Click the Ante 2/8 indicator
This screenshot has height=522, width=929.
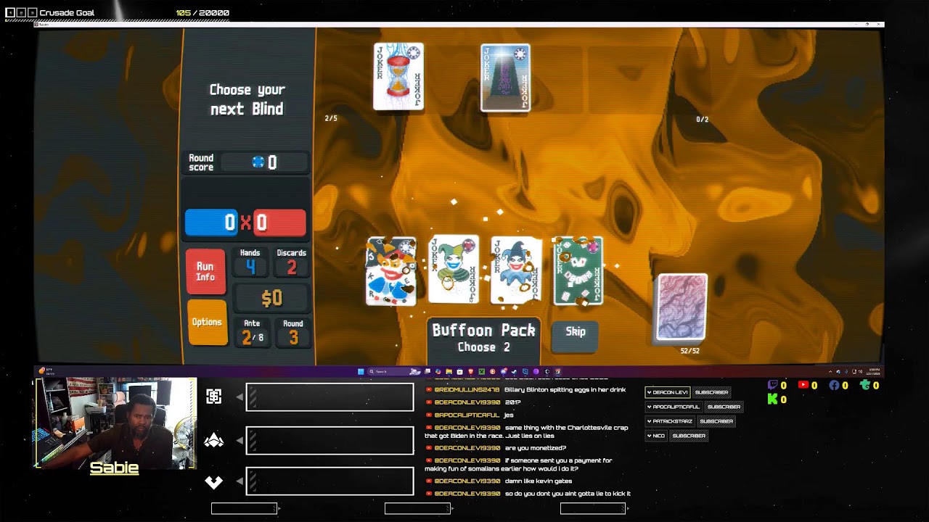252,333
